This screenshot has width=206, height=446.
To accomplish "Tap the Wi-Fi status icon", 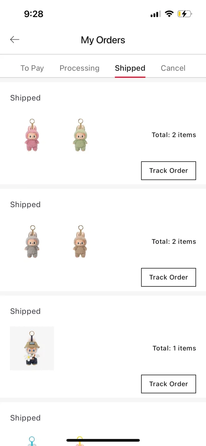I will (x=169, y=14).
